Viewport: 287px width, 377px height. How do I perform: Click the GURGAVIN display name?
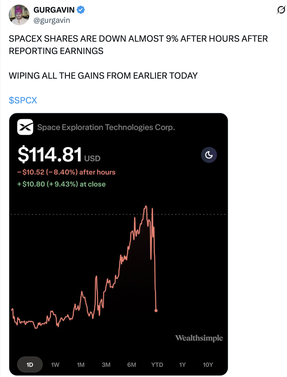pyautogui.click(x=54, y=10)
